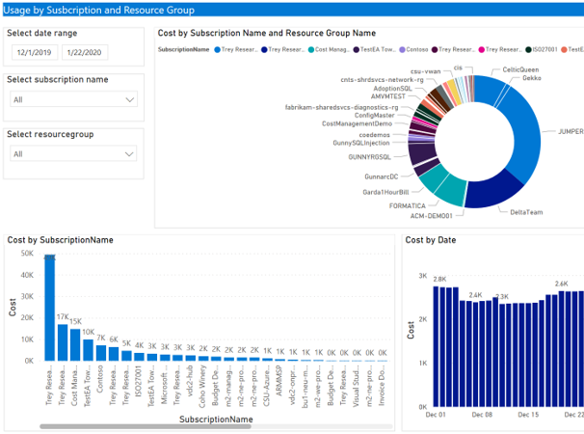
Task: Click the Dec 08 axis label
Action: 482,415
